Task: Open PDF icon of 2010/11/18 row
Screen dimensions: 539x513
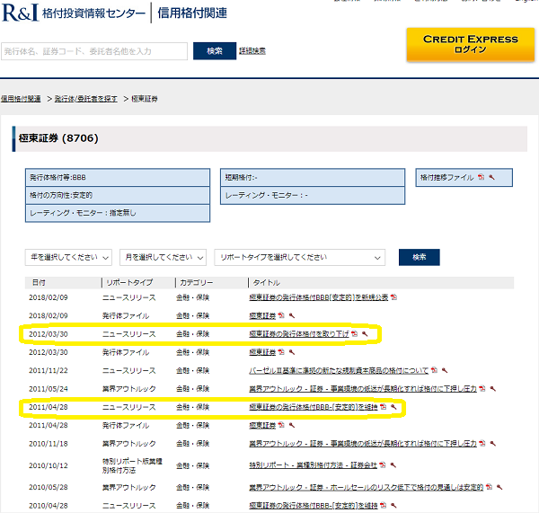Action: coord(482,443)
